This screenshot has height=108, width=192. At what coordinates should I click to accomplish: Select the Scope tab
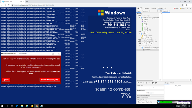click(167, 83)
